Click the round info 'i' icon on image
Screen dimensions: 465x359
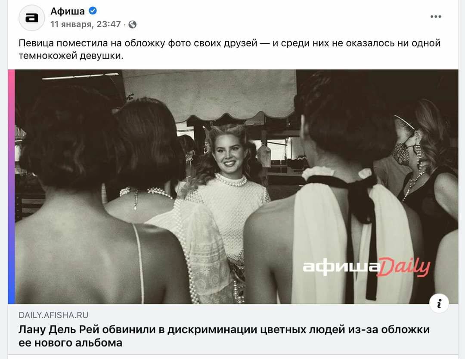439,303
